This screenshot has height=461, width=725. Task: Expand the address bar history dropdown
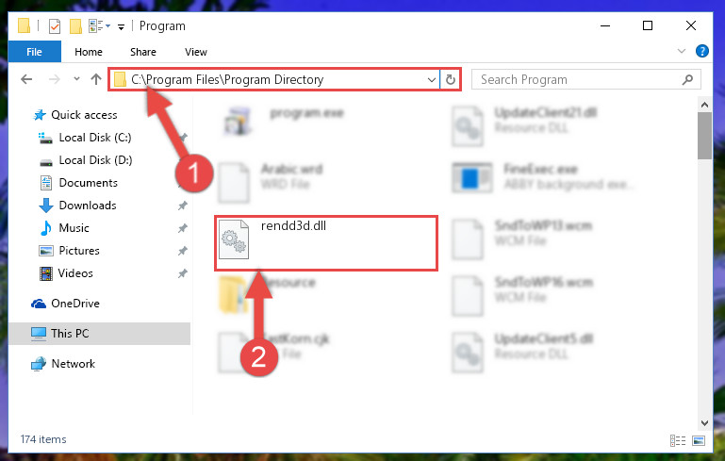[432, 79]
